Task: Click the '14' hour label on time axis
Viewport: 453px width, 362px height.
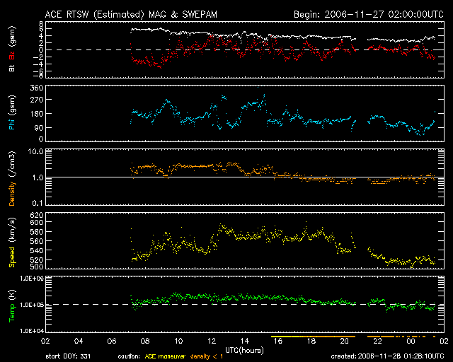Action: pyautogui.click(x=245, y=341)
